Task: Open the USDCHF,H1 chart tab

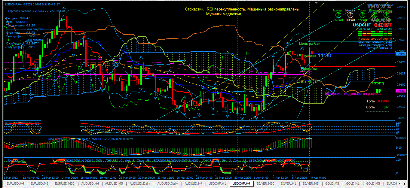Action: click(x=217, y=183)
